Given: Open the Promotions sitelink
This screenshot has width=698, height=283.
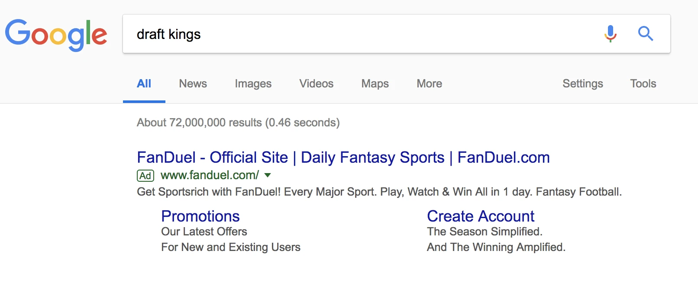Looking at the screenshot, I should [x=200, y=216].
